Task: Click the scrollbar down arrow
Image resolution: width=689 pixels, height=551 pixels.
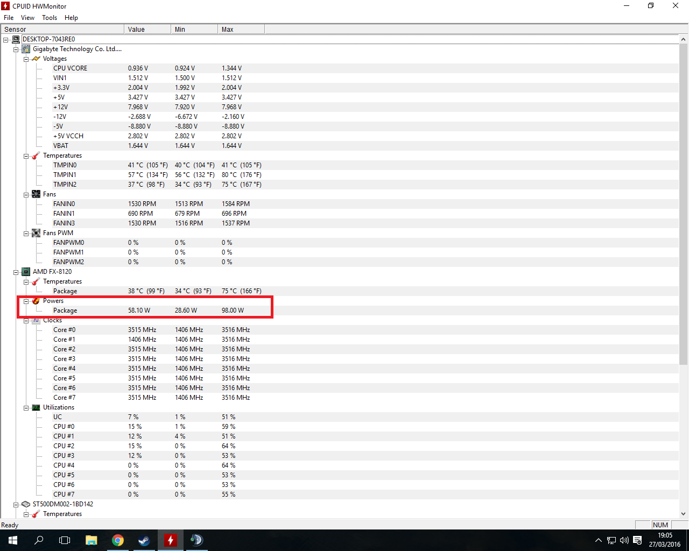Action: (x=684, y=514)
